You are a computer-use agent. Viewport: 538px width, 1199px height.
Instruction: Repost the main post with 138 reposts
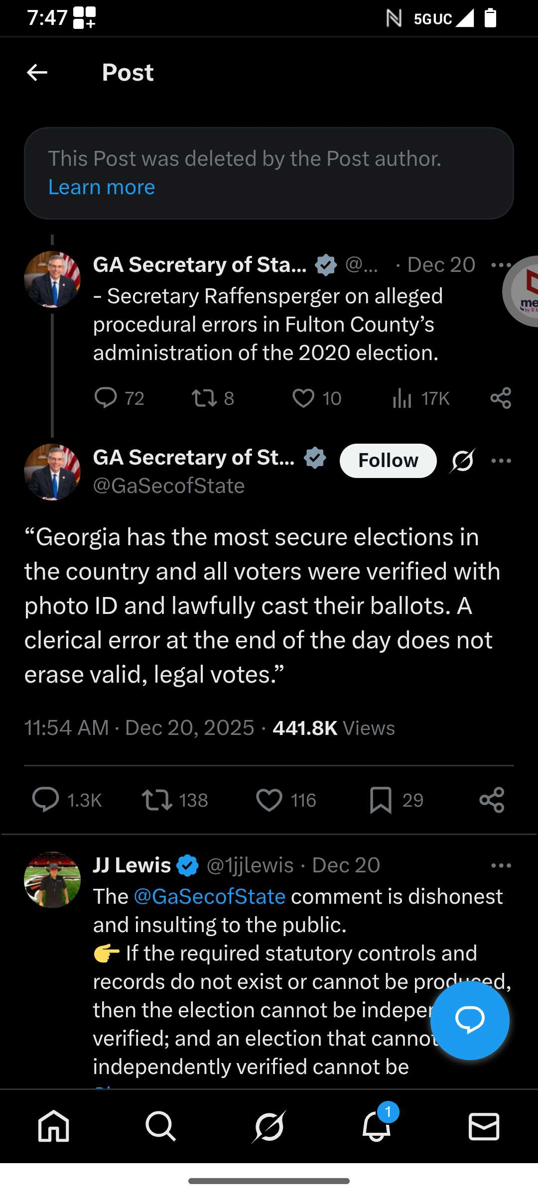point(157,800)
